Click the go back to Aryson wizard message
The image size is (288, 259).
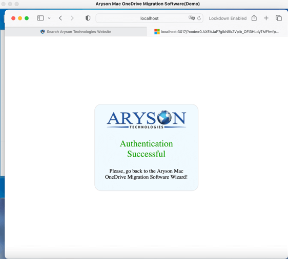[x=147, y=174]
